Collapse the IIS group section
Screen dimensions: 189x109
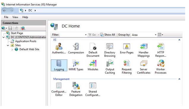click(x=179, y=40)
